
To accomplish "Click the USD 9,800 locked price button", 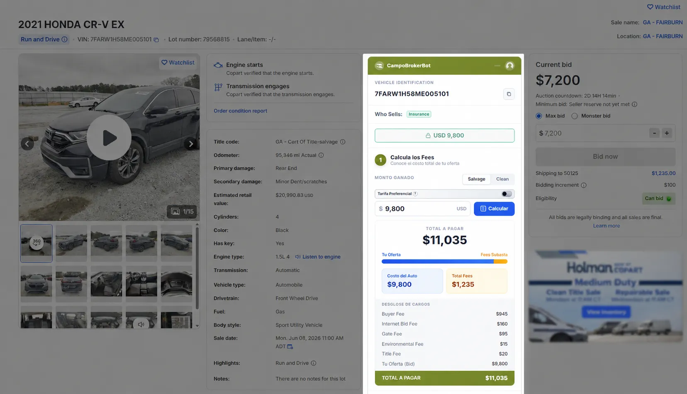I will (445, 136).
